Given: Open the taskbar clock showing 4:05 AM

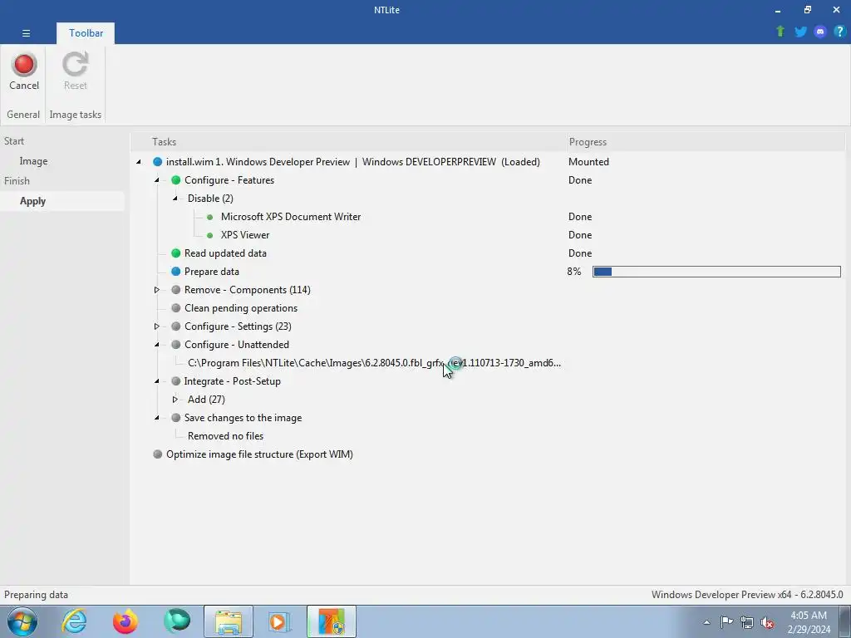Looking at the screenshot, I should tap(809, 622).
